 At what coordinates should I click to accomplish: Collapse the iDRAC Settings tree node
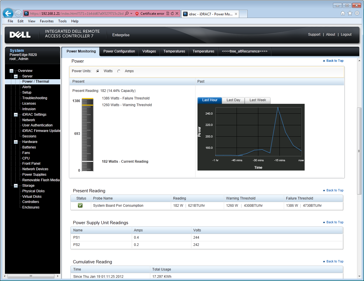point(16,115)
